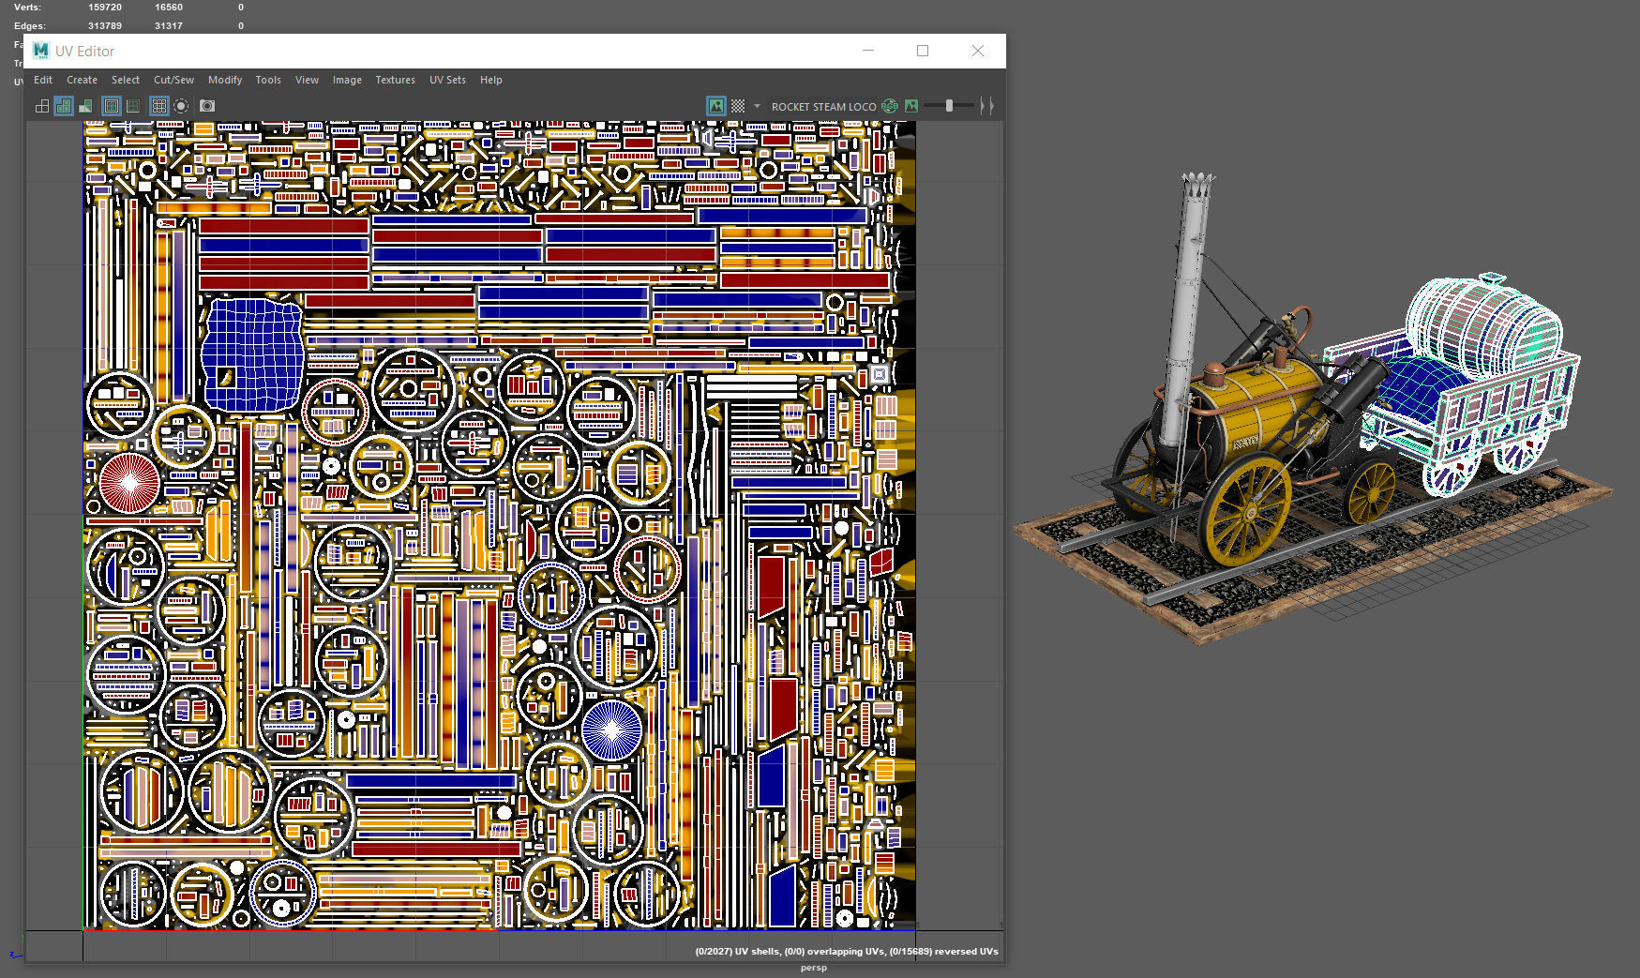
Task: Click the Maya logo in UV Editor title
Action: coord(40,51)
